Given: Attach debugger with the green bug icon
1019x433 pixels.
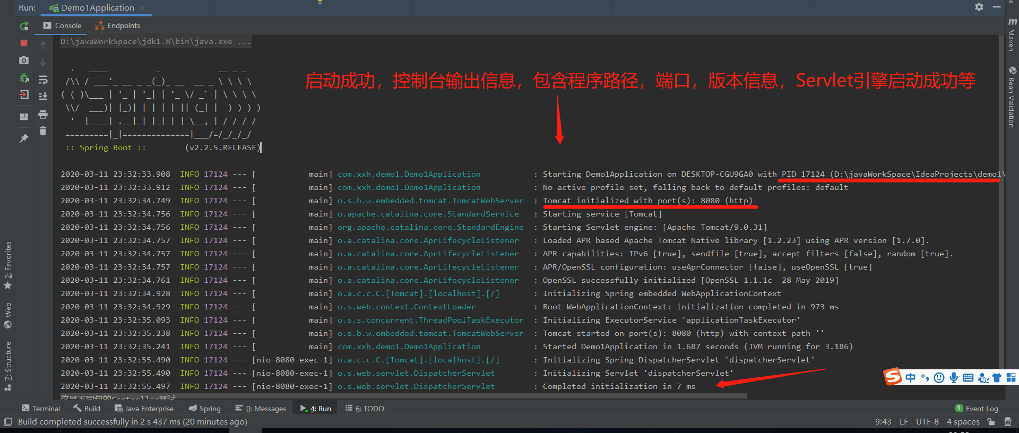Looking at the screenshot, I should (24, 78).
